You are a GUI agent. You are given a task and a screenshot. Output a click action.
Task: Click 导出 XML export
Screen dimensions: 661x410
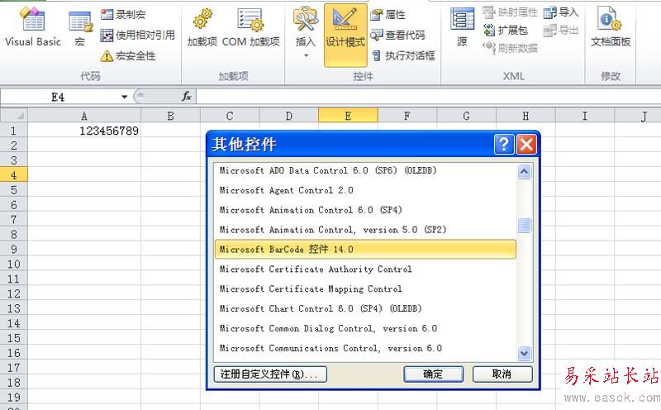(561, 30)
